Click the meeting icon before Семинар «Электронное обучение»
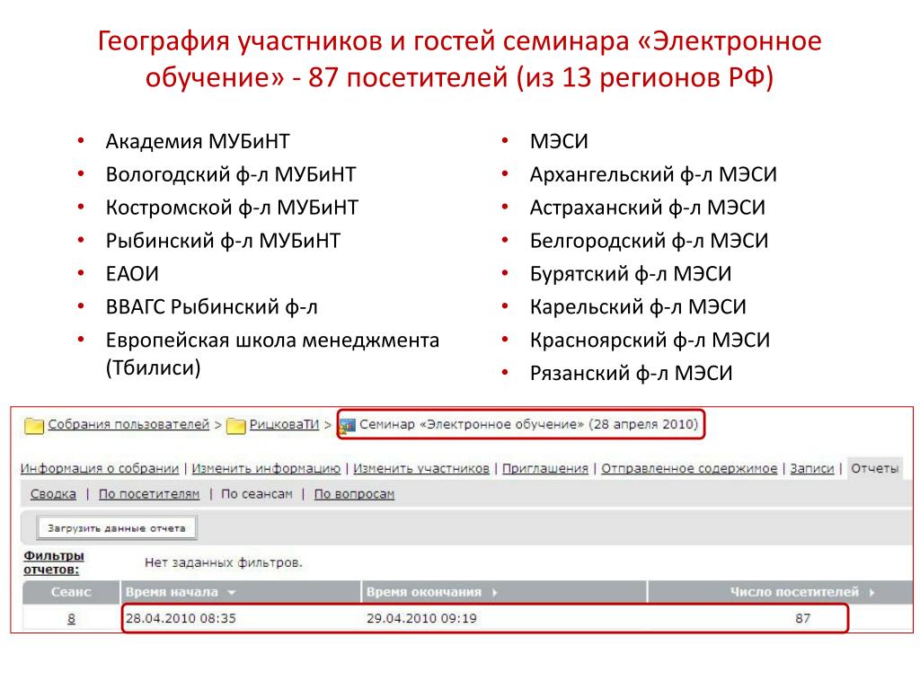This screenshot has height=690, width=920. 348,425
